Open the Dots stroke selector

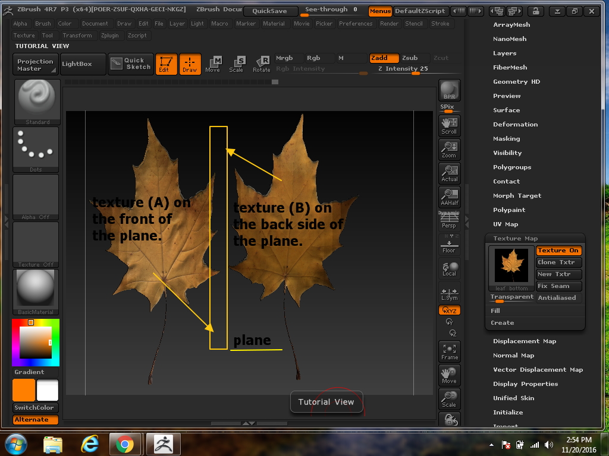click(36, 150)
